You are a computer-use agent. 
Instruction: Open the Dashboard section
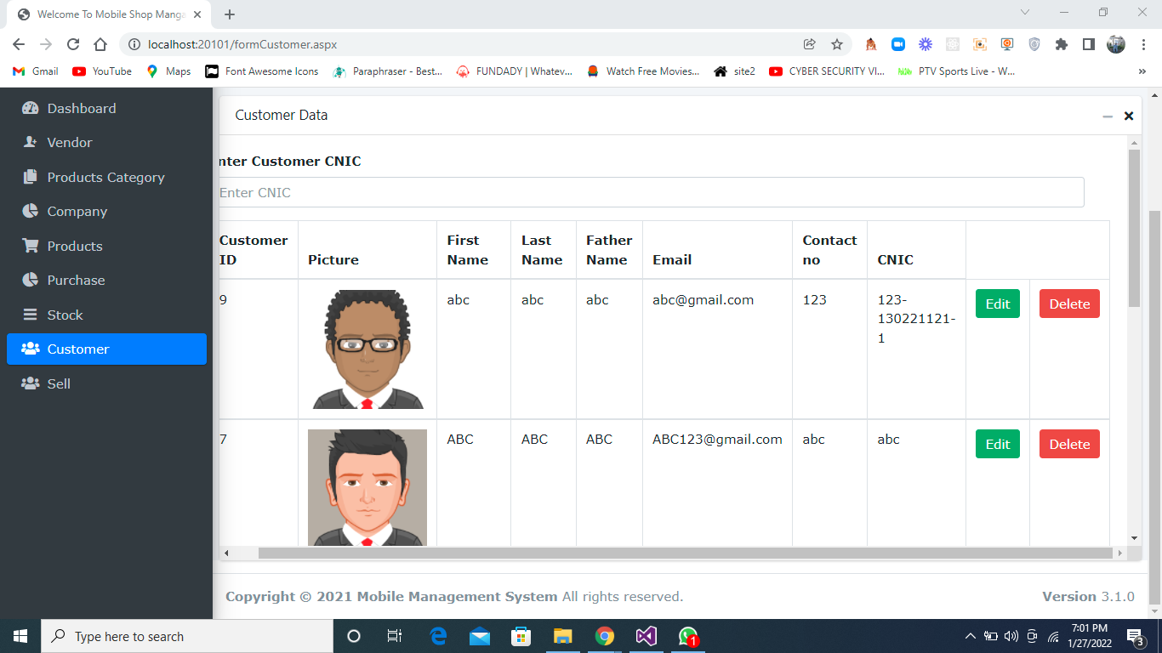pos(82,108)
